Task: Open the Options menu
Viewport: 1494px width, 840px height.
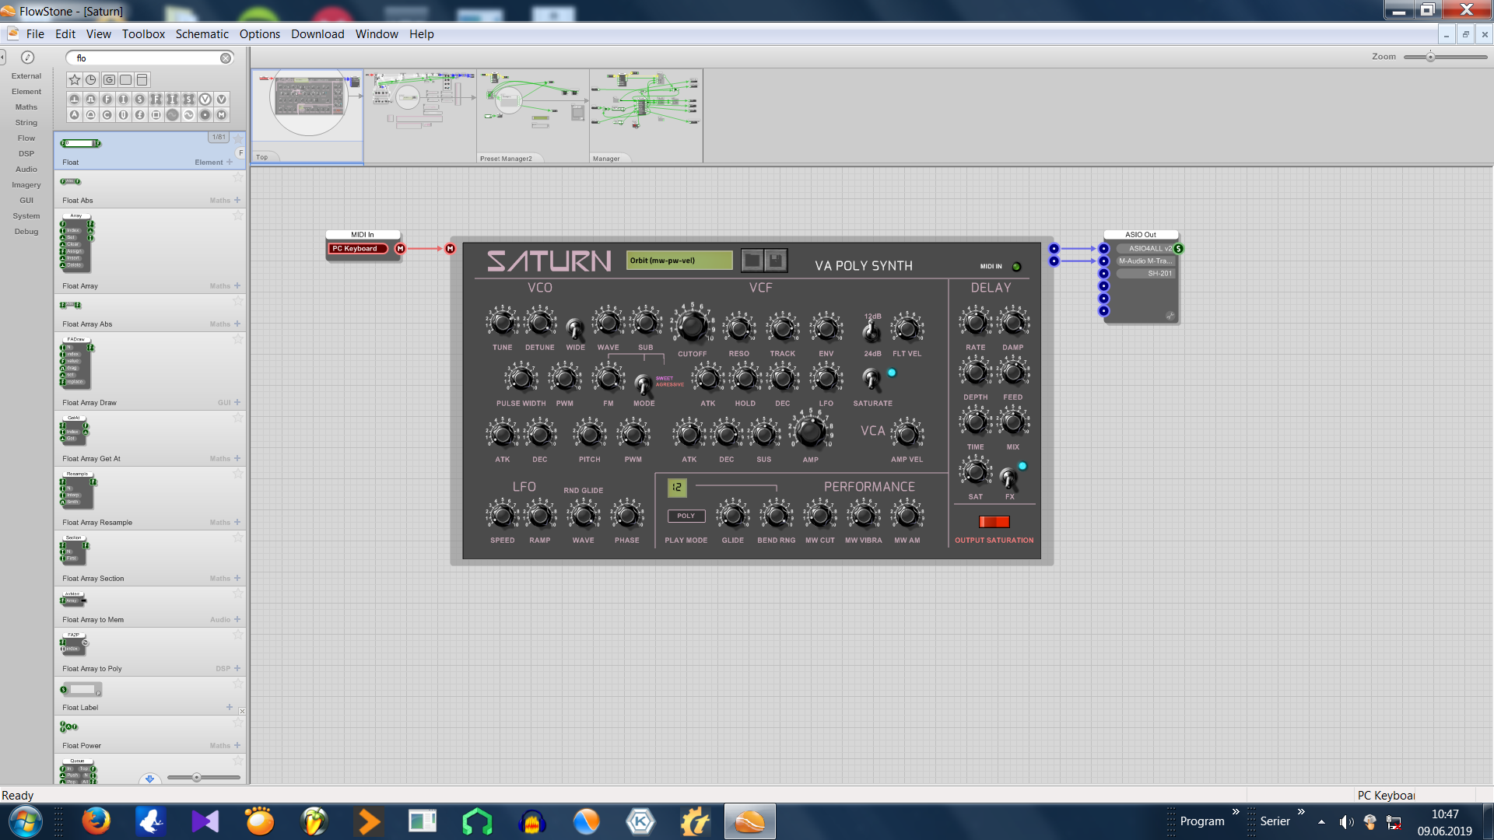Action: [259, 34]
